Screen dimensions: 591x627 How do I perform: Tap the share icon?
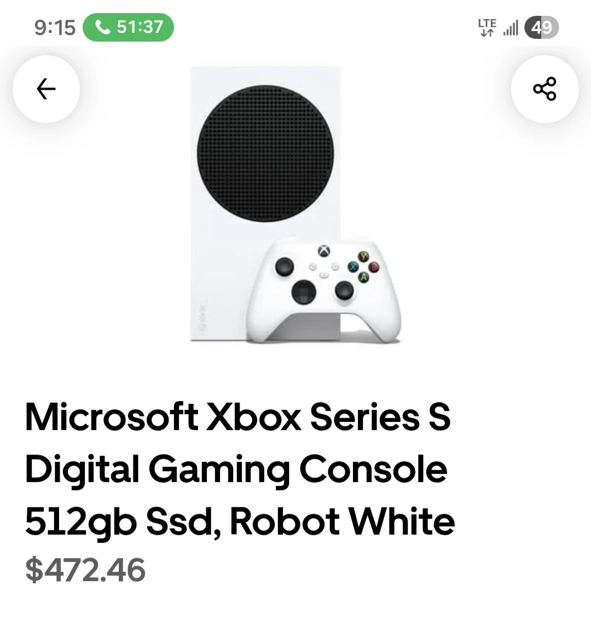(x=544, y=89)
